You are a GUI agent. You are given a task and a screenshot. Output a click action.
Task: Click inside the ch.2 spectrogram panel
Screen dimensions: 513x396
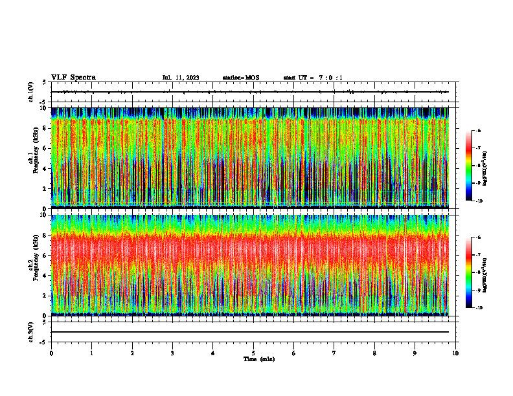tap(250, 265)
